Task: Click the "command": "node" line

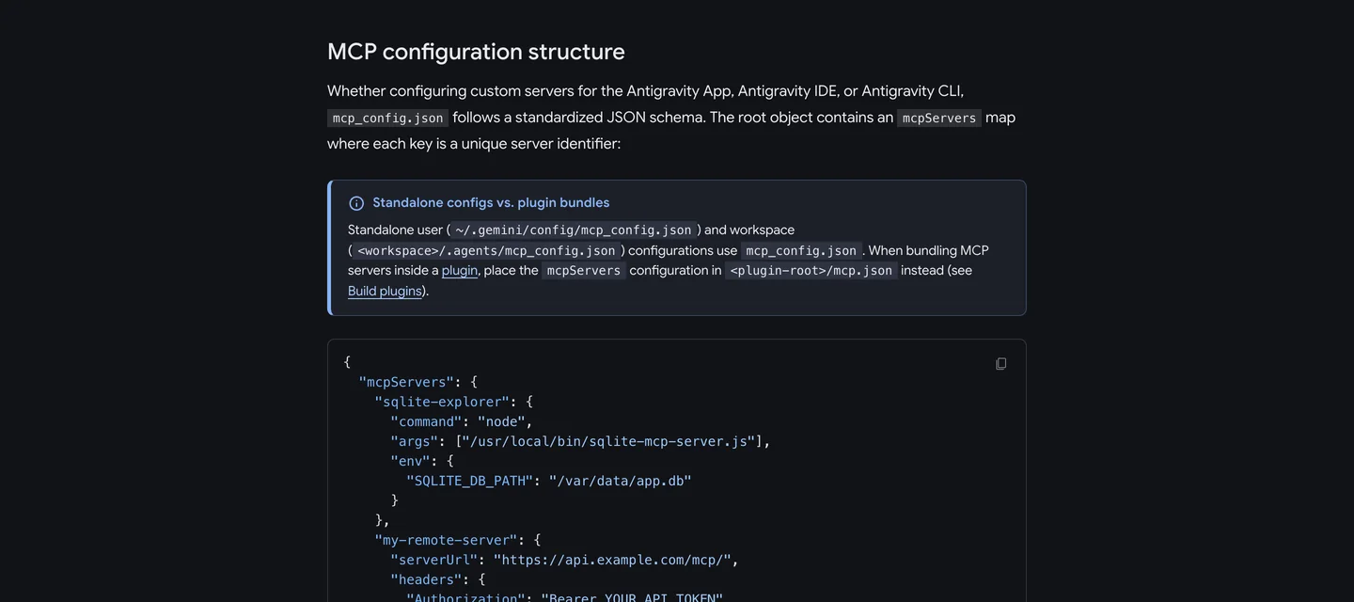Action: pyautogui.click(x=462, y=421)
